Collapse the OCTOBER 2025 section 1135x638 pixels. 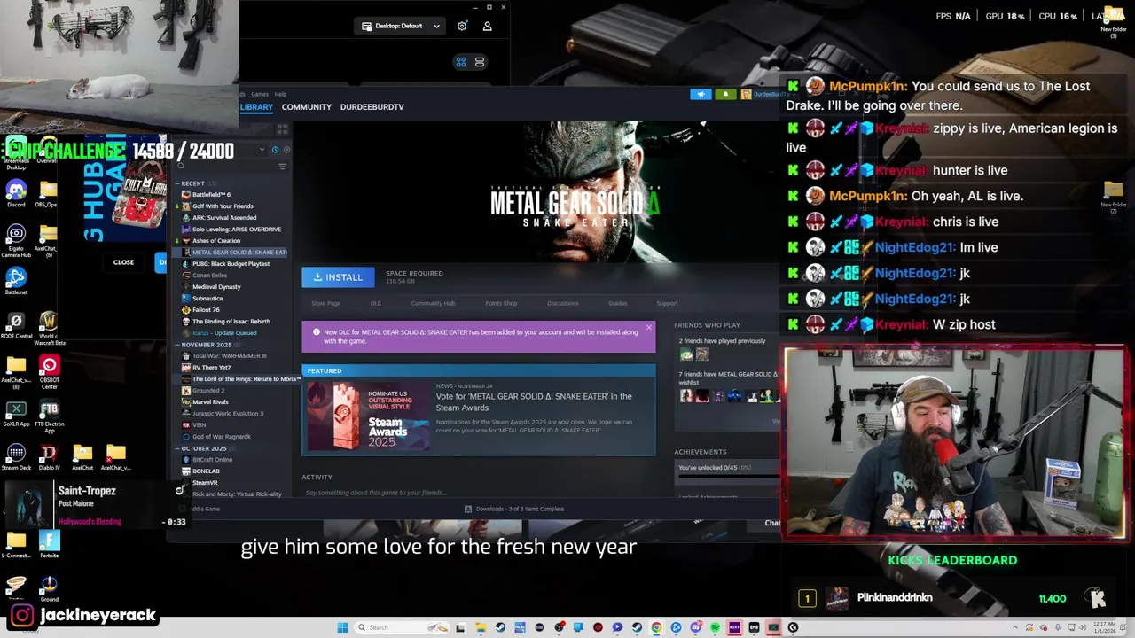tap(204, 448)
